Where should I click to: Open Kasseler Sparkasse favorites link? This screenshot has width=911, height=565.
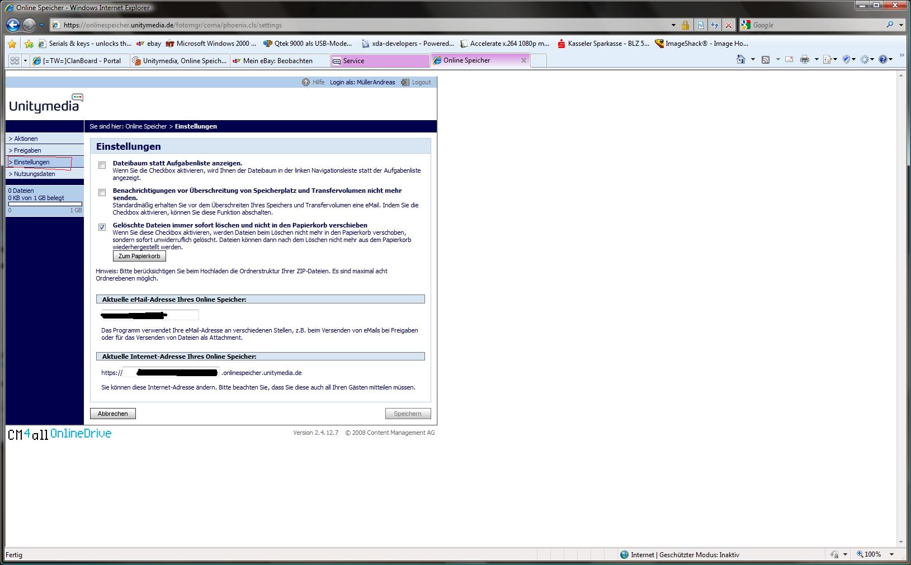tap(603, 44)
